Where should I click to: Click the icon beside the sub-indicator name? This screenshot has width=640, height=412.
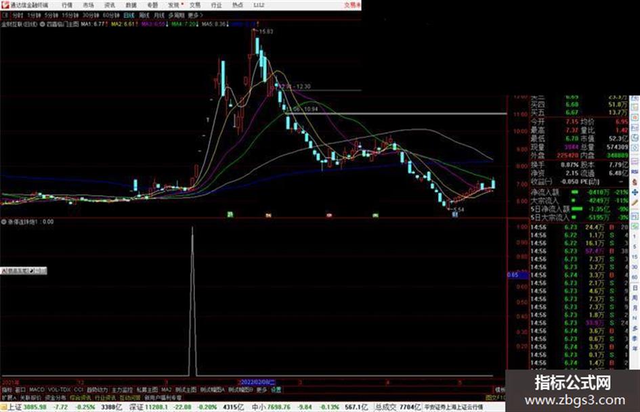[x=4, y=222]
